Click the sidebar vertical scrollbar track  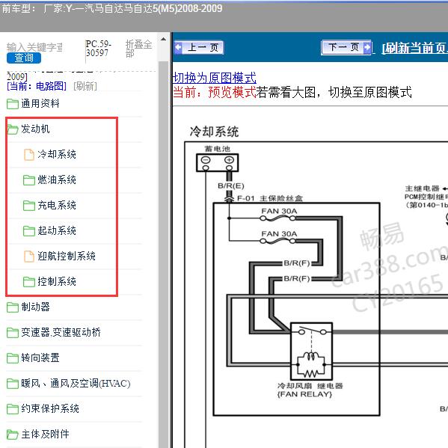point(164,254)
